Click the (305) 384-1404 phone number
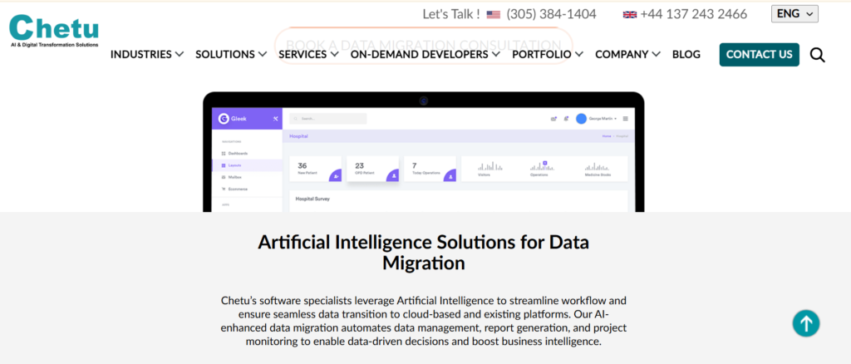The width and height of the screenshot is (851, 364). [551, 14]
